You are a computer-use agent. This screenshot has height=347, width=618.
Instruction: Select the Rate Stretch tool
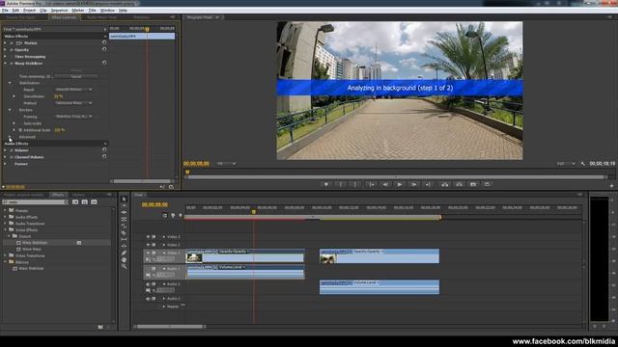click(124, 226)
